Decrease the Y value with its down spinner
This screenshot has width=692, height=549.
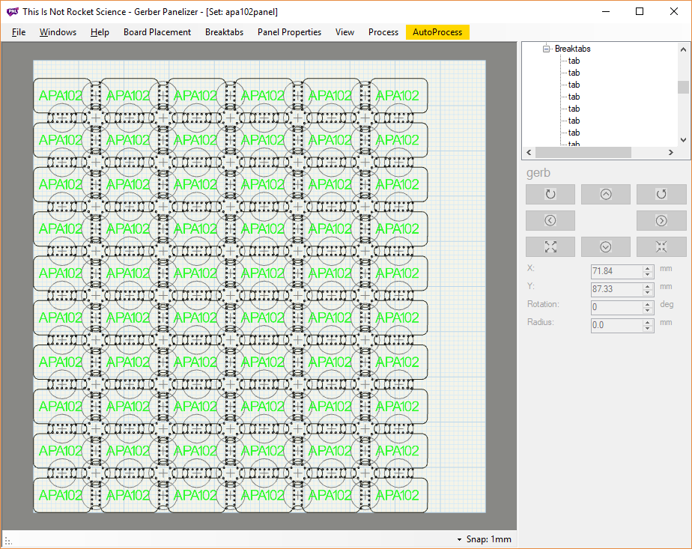pos(648,293)
